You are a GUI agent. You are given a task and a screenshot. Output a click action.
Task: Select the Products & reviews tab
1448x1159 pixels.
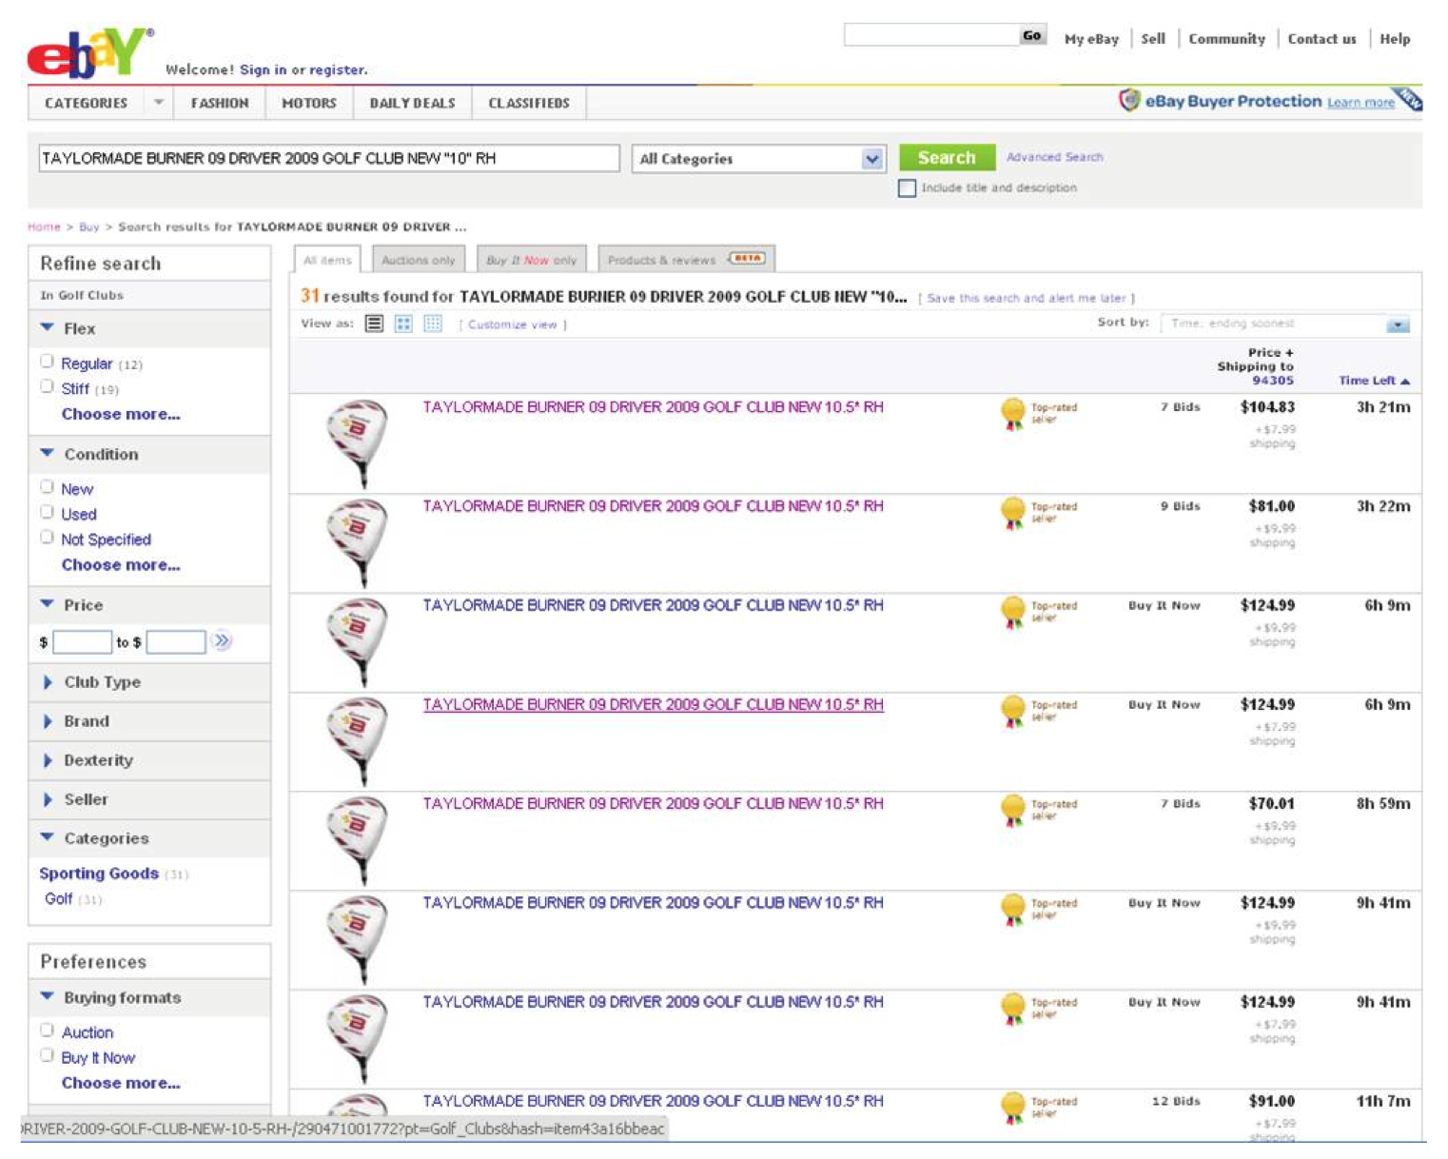pos(686,259)
